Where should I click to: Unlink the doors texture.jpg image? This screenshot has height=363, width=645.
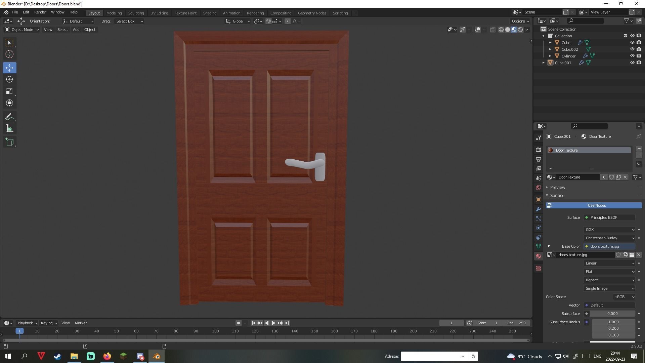click(x=639, y=255)
